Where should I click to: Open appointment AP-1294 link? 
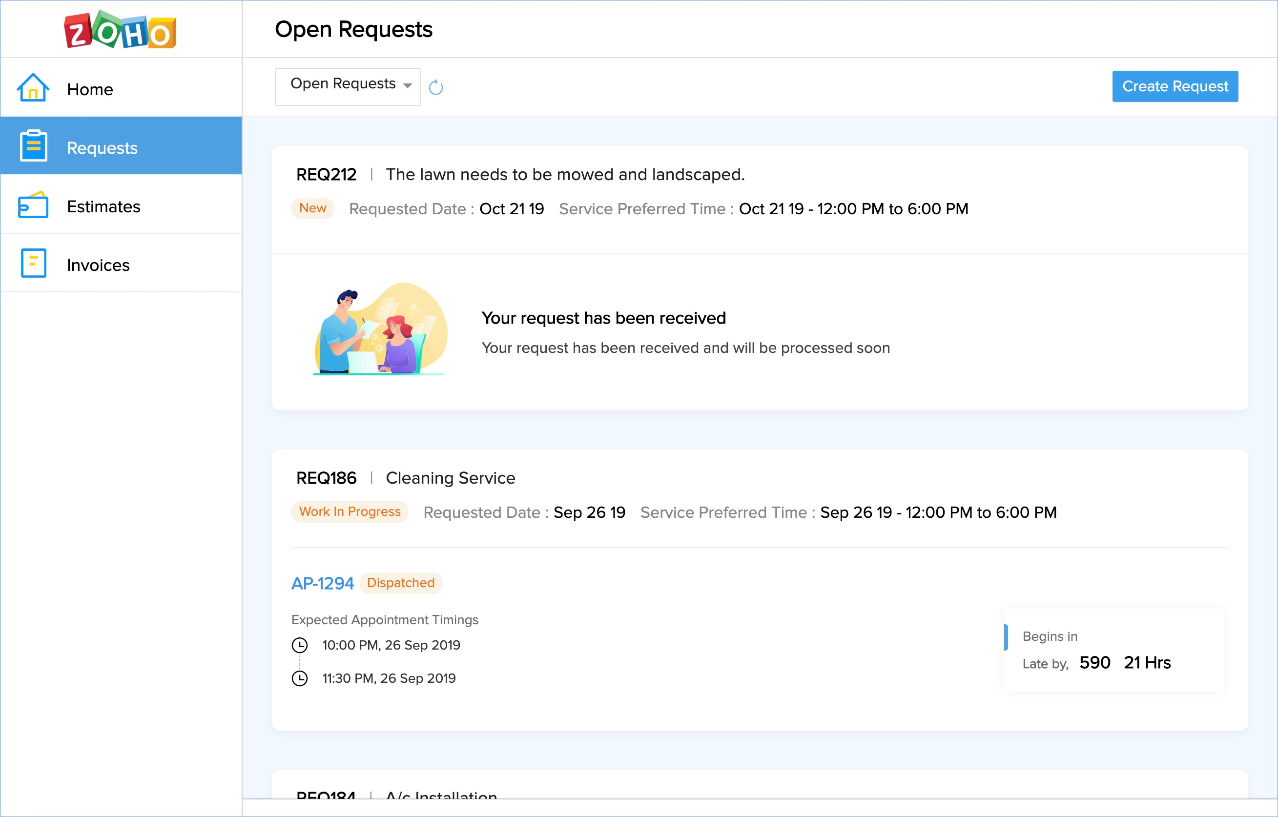(x=322, y=583)
